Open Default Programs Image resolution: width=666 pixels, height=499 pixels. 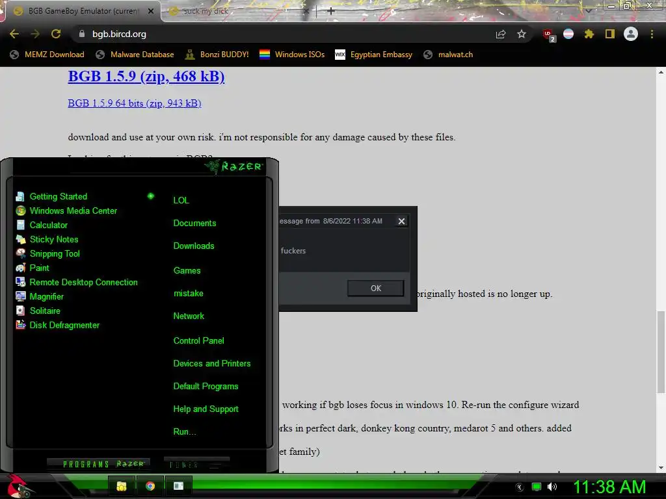click(x=206, y=387)
